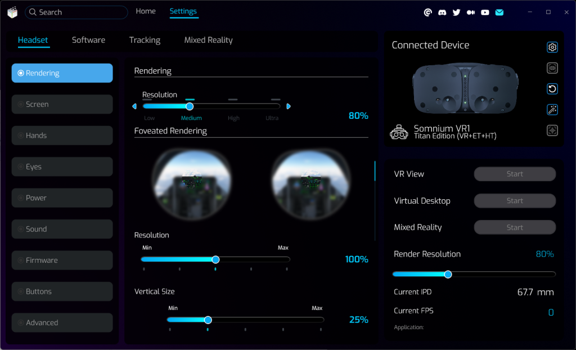This screenshot has width=576, height=350.
Task: Select the Hands settings category
Action: (62, 136)
